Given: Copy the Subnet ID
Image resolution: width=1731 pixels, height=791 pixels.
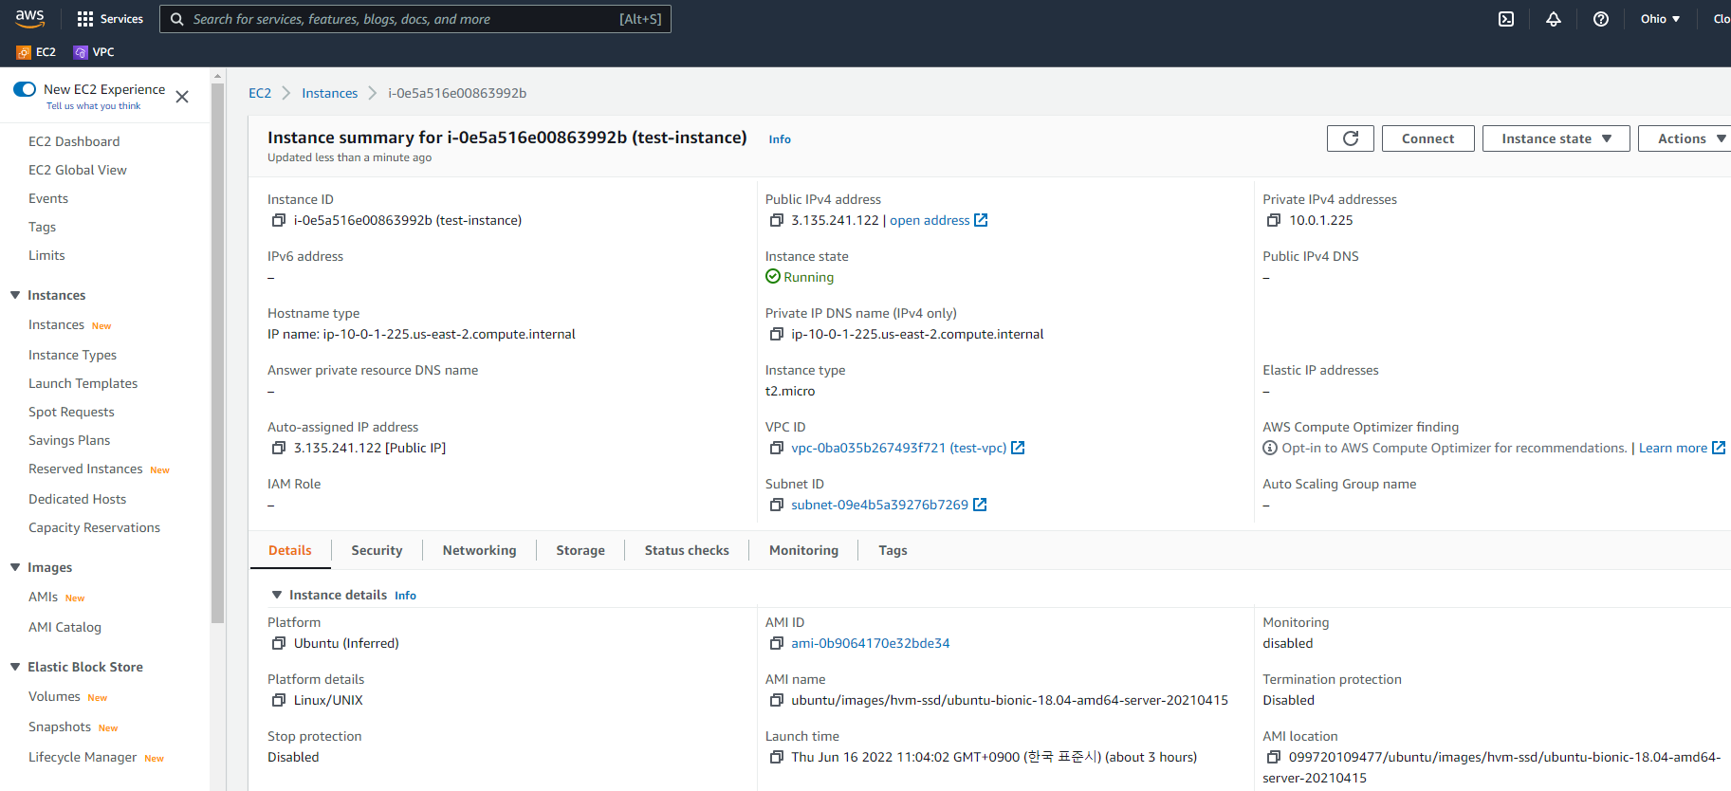Looking at the screenshot, I should (777, 505).
